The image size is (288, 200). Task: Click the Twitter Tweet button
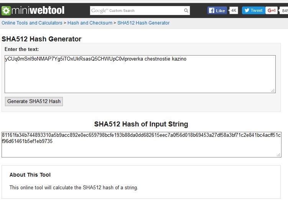tap(253, 11)
